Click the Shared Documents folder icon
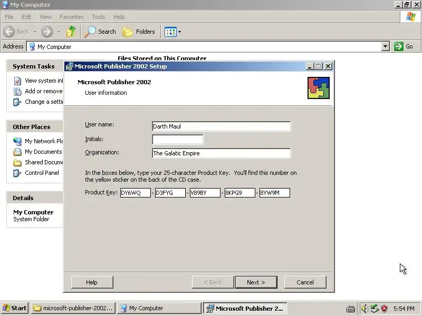Viewport: 422px width, 316px height. coord(17,163)
